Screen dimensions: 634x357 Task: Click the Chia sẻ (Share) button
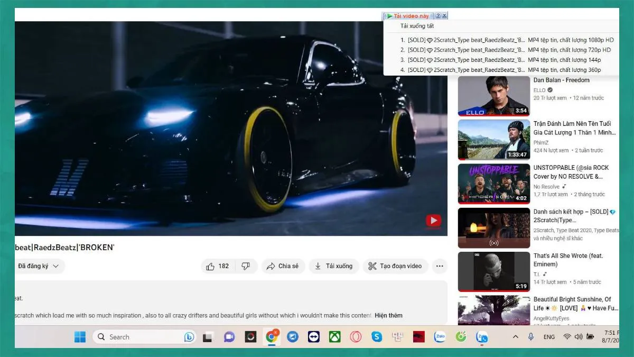point(283,266)
